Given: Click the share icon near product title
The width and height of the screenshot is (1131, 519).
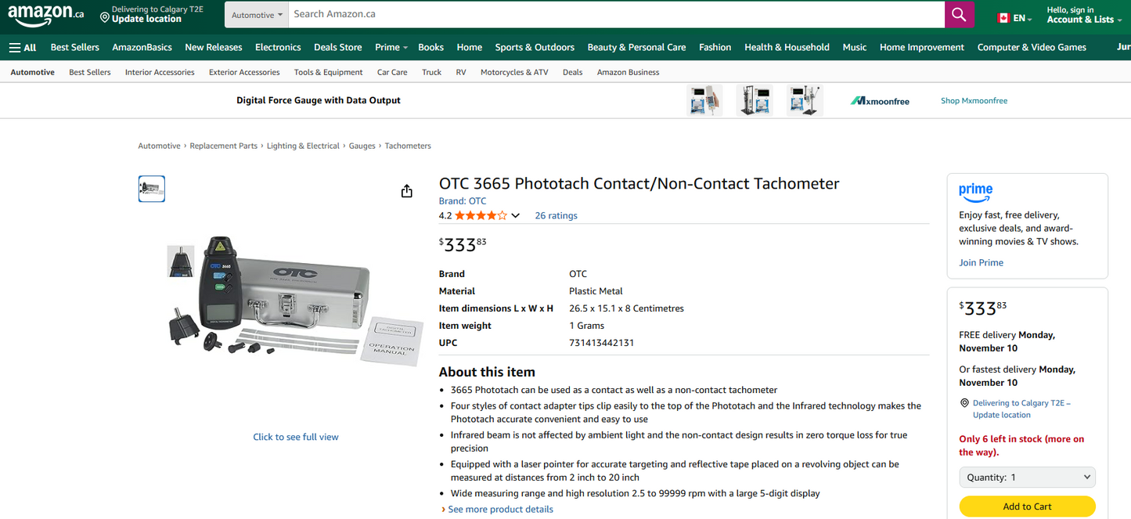Looking at the screenshot, I should pos(406,190).
